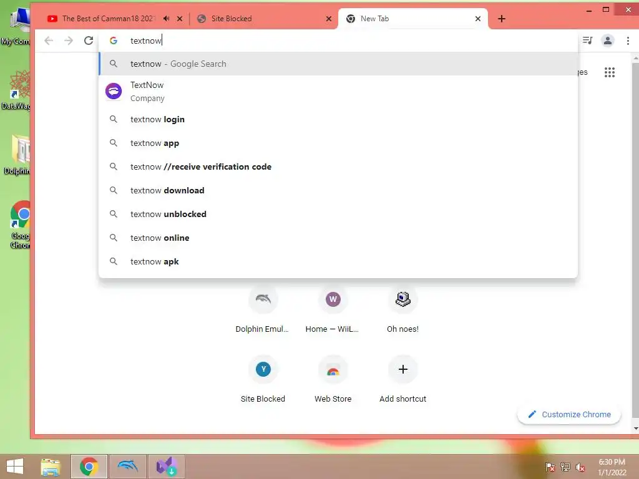This screenshot has height=479, width=639.
Task: Close the YouTube Best of Camman18 tab
Action: pos(180,18)
